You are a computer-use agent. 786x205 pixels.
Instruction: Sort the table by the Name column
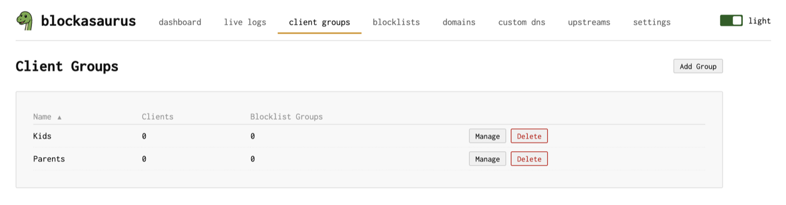coord(47,117)
